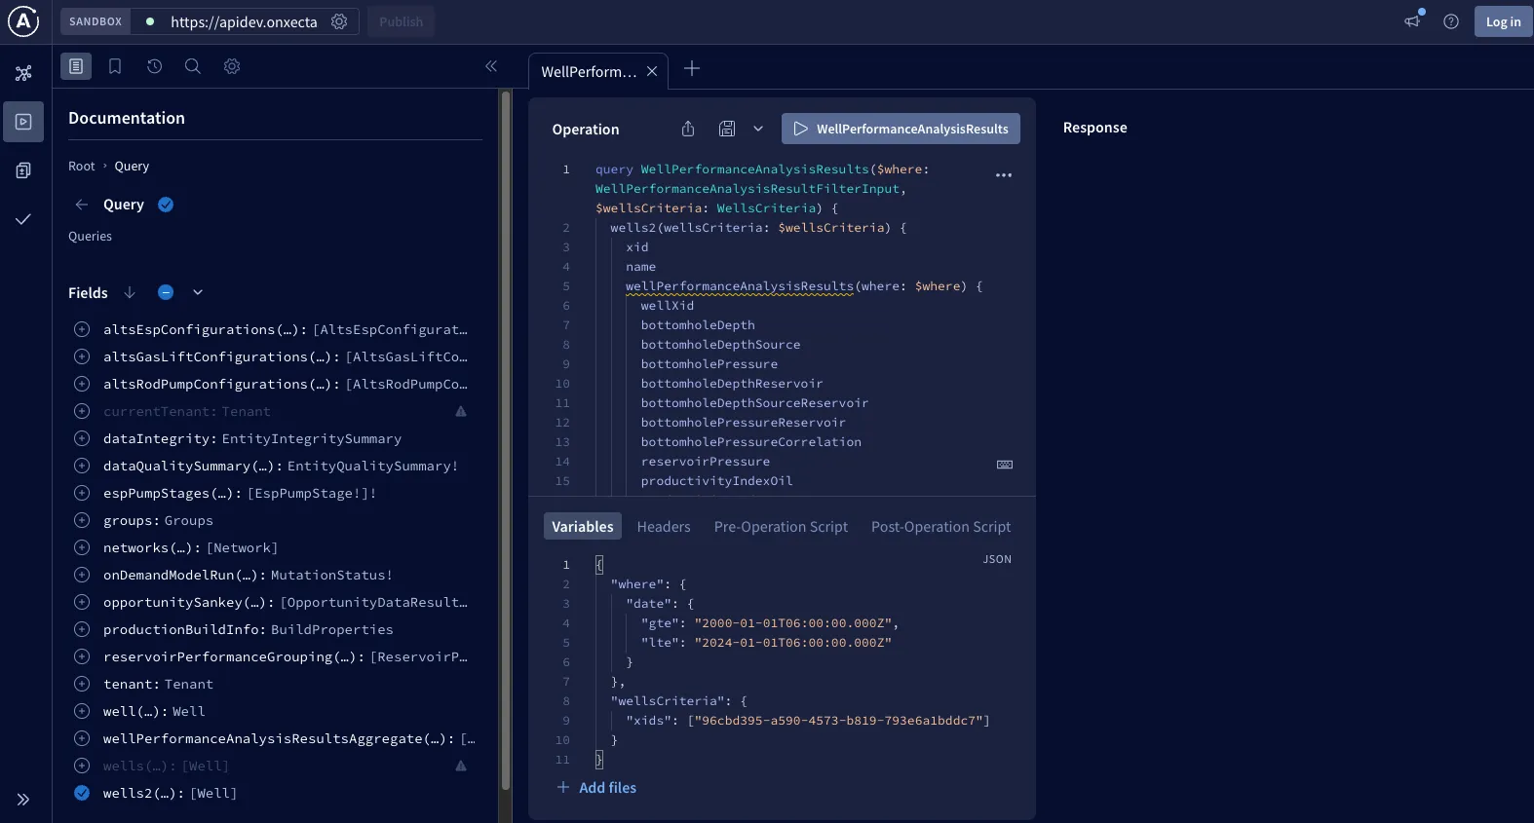The height and width of the screenshot is (823, 1534).
Task: Open the saved operations bookmark icon
Action: (x=115, y=66)
